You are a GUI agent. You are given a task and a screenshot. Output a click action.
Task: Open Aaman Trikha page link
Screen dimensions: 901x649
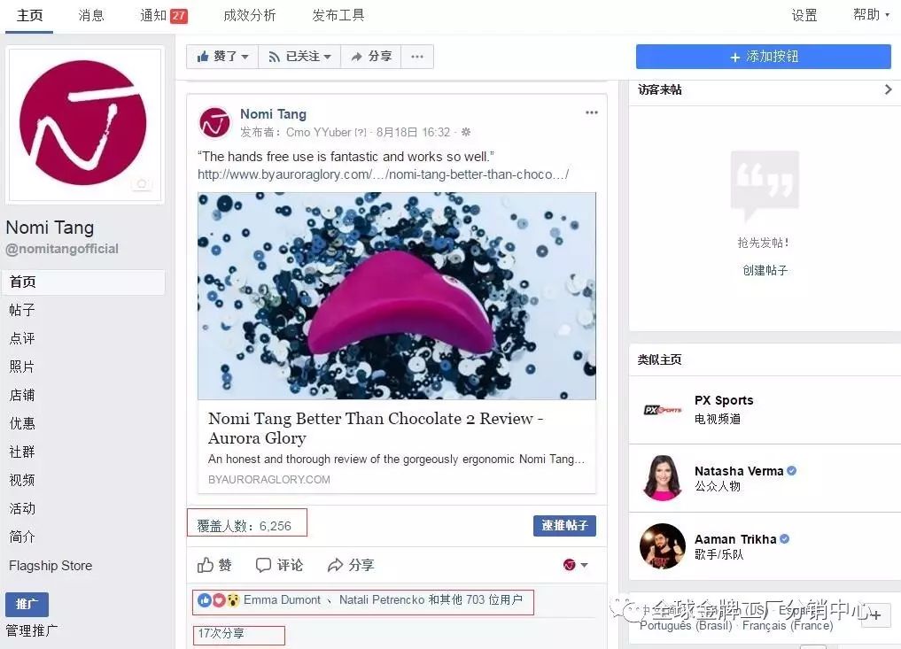click(735, 539)
